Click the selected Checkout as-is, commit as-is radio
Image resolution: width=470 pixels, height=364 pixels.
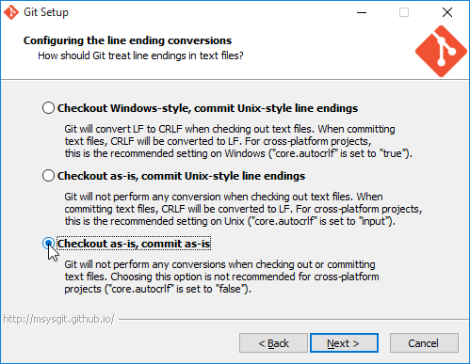48,244
